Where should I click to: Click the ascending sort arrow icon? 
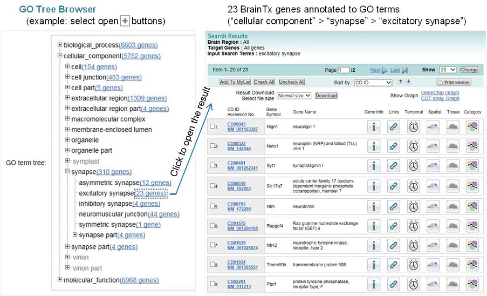[401, 82]
